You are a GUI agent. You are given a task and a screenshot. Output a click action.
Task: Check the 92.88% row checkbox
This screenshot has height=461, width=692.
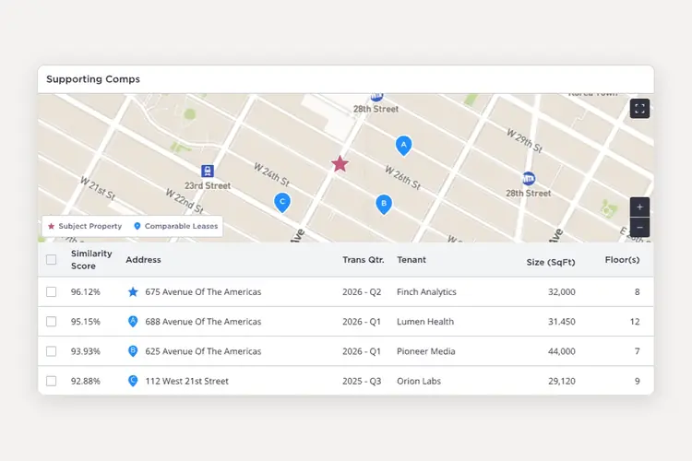tap(51, 381)
